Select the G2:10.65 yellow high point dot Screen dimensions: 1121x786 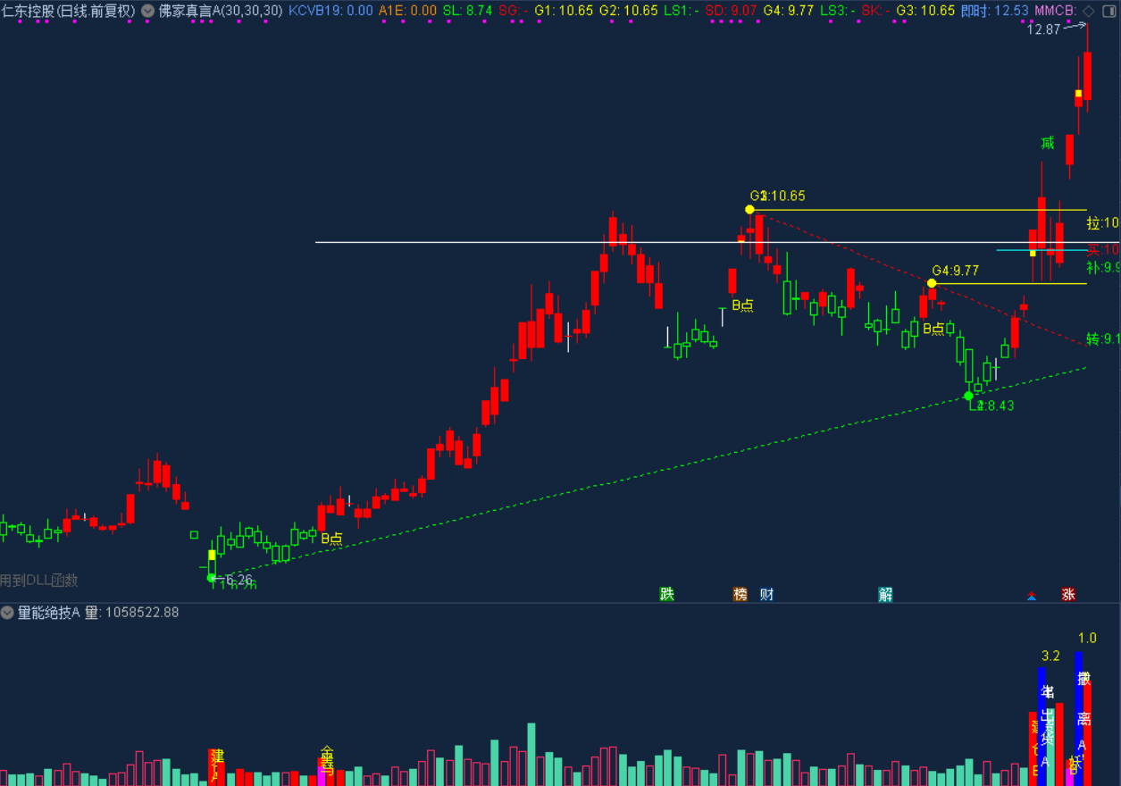pos(749,210)
